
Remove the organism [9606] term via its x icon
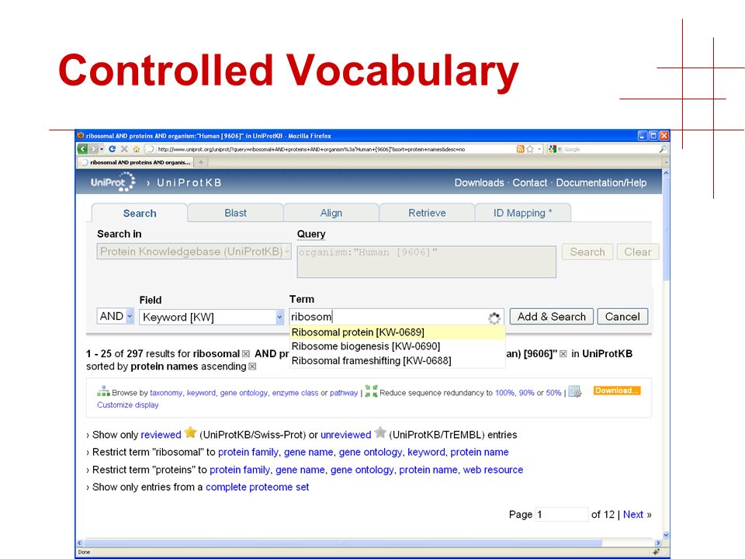(x=563, y=354)
